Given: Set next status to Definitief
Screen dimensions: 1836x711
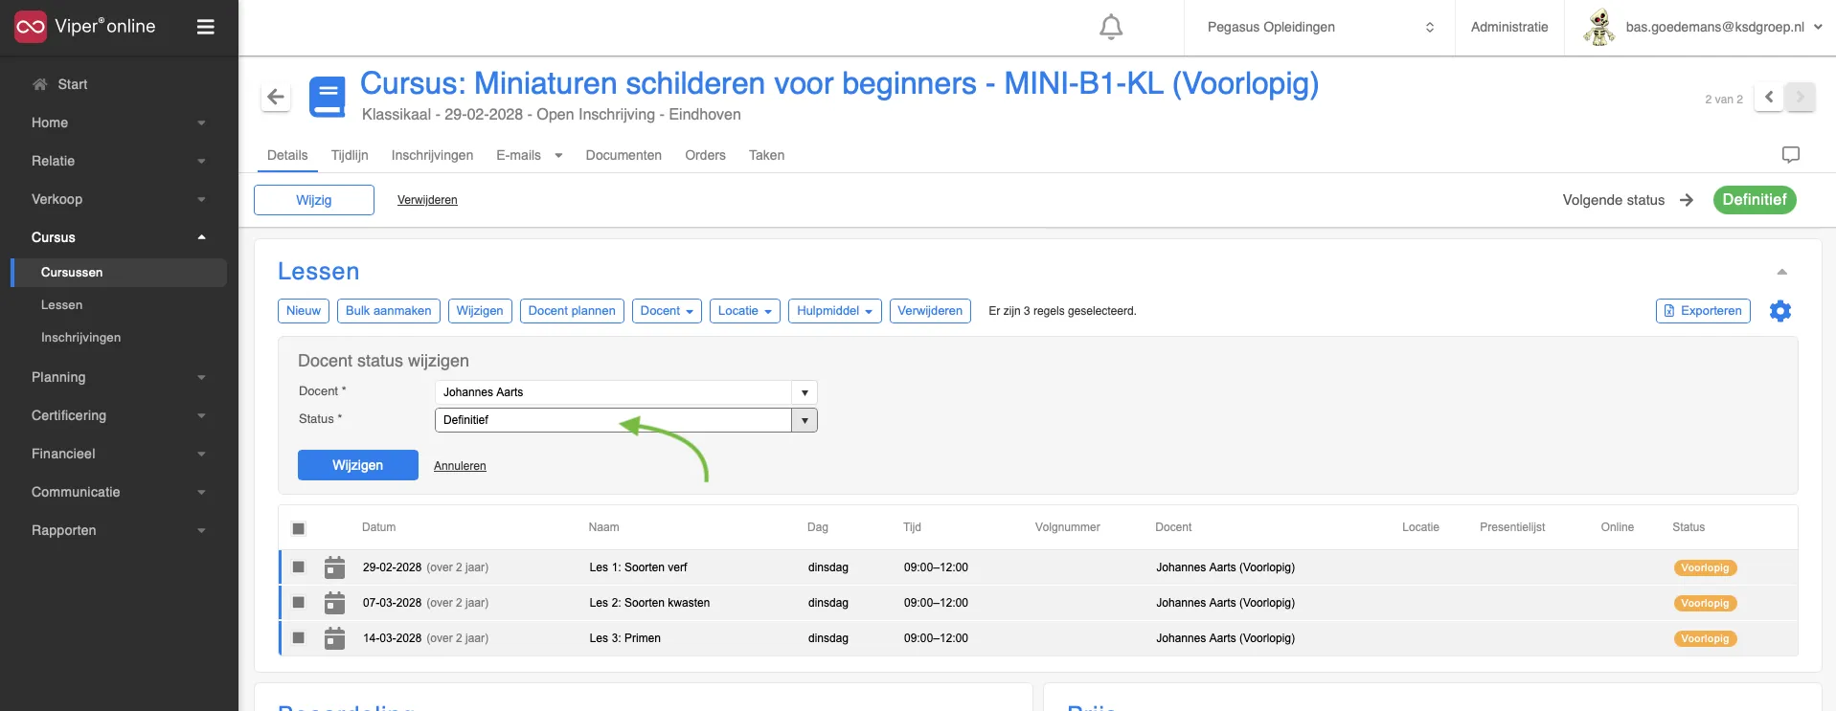Looking at the screenshot, I should 1755,200.
